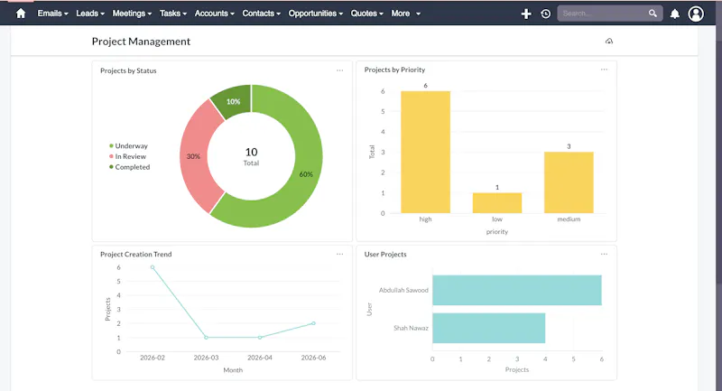Open the user profile avatar
Image resolution: width=722 pixels, height=391 pixels.
pos(696,14)
